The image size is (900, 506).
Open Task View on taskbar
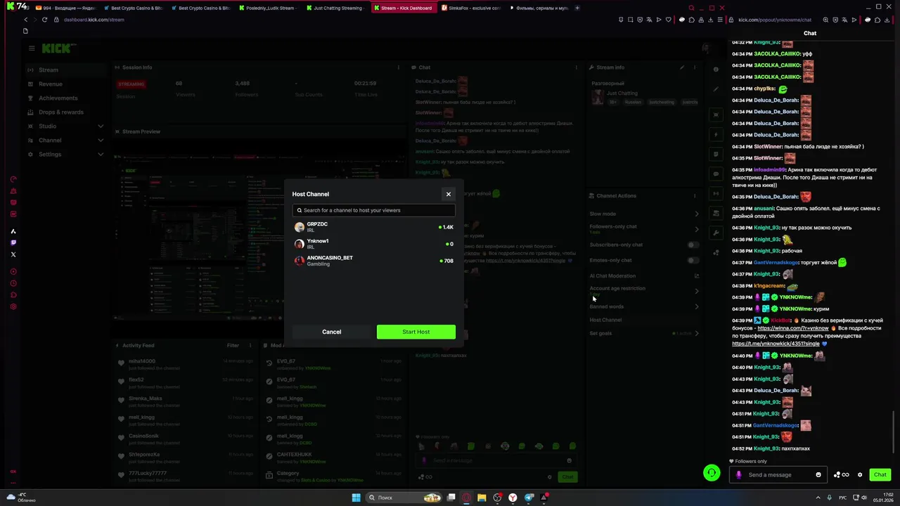click(451, 498)
